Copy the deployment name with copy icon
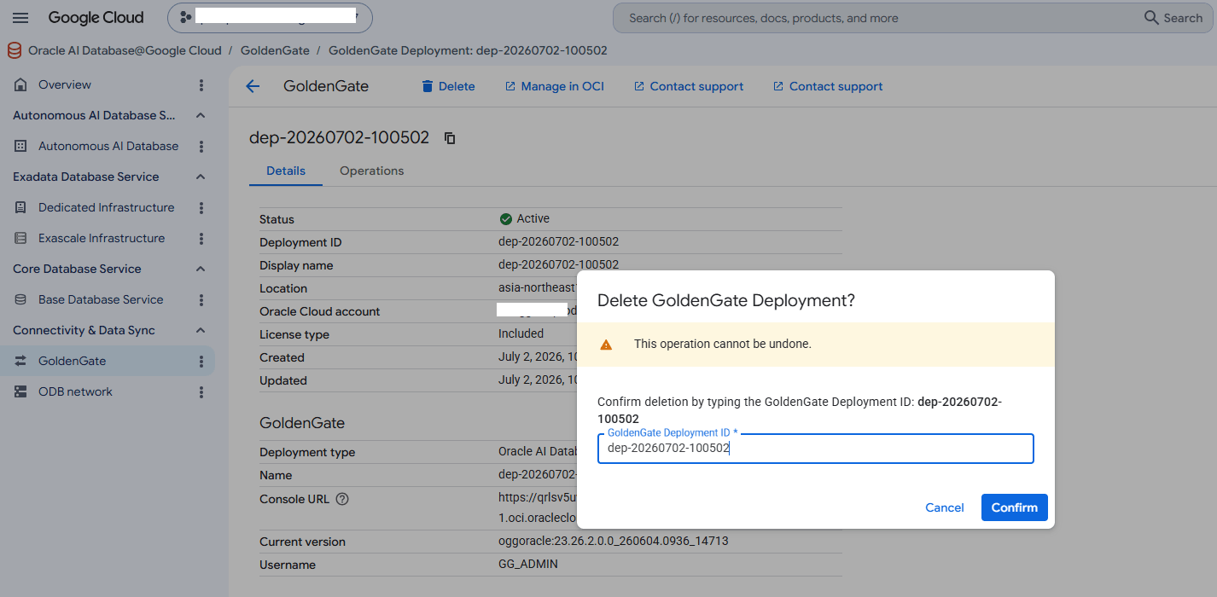The height and width of the screenshot is (597, 1217). tap(450, 138)
